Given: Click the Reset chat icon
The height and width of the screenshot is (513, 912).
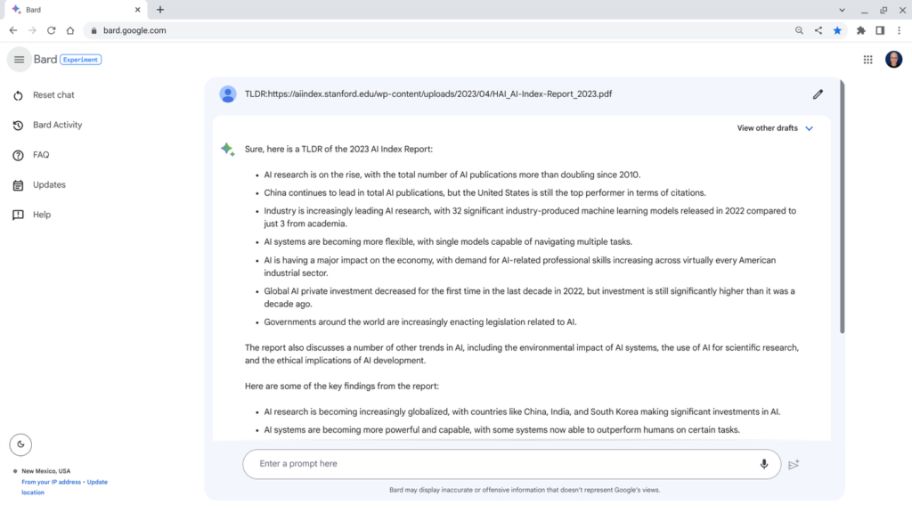Looking at the screenshot, I should pos(20,94).
